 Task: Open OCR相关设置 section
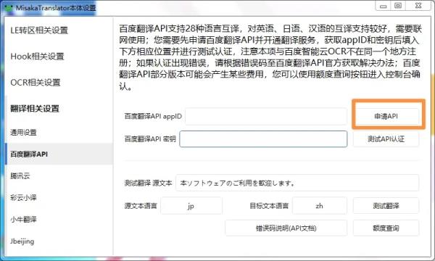click(x=36, y=83)
